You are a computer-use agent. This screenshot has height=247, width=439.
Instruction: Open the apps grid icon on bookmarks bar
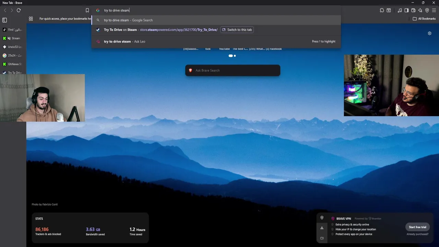(31, 19)
